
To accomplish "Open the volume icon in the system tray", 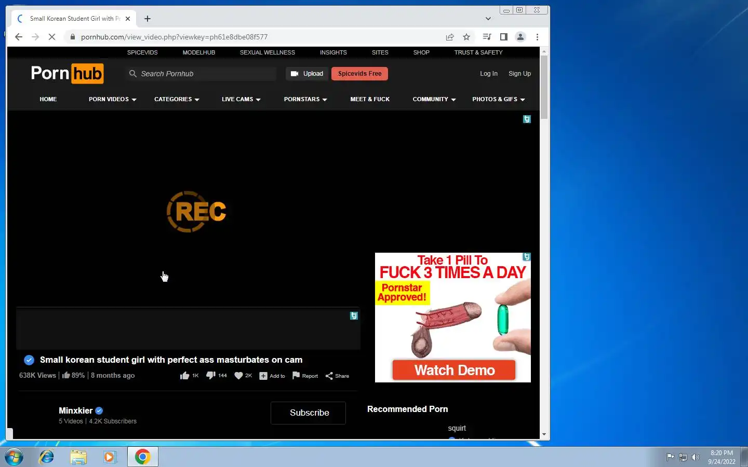I will (x=696, y=457).
